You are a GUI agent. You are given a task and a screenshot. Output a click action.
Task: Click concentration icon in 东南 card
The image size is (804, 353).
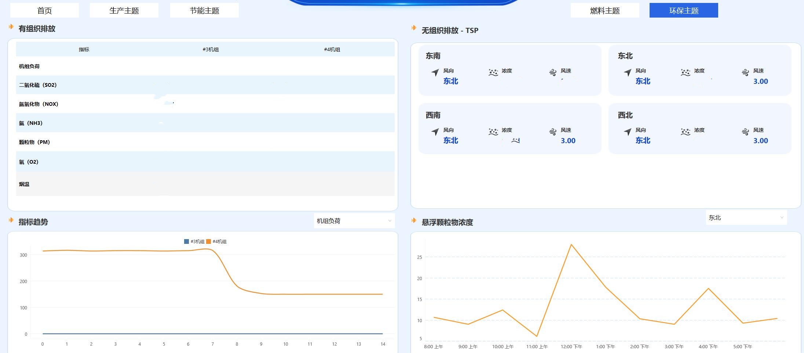493,73
